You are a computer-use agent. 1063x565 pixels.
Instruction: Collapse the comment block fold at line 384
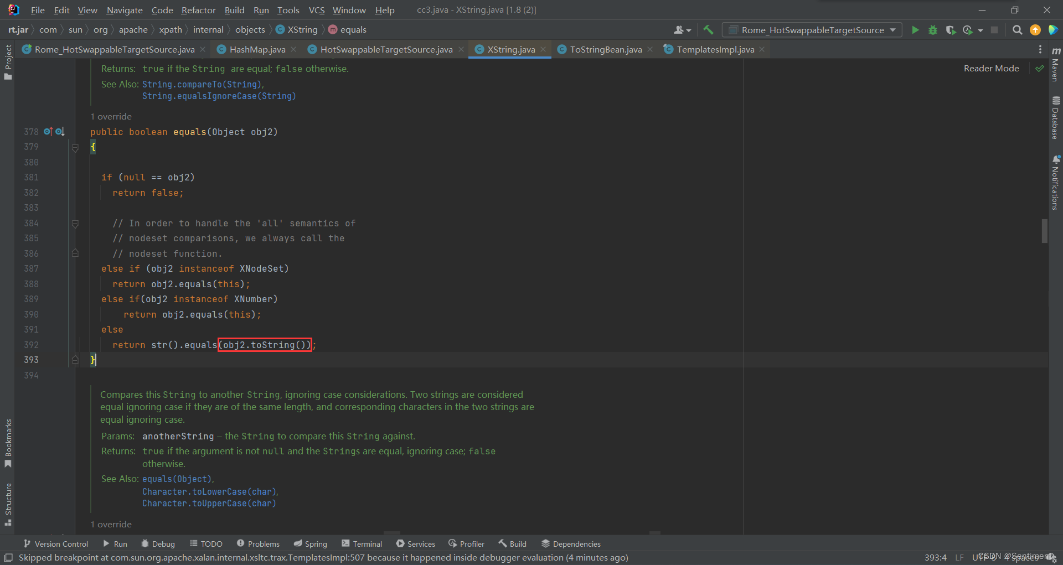(75, 224)
